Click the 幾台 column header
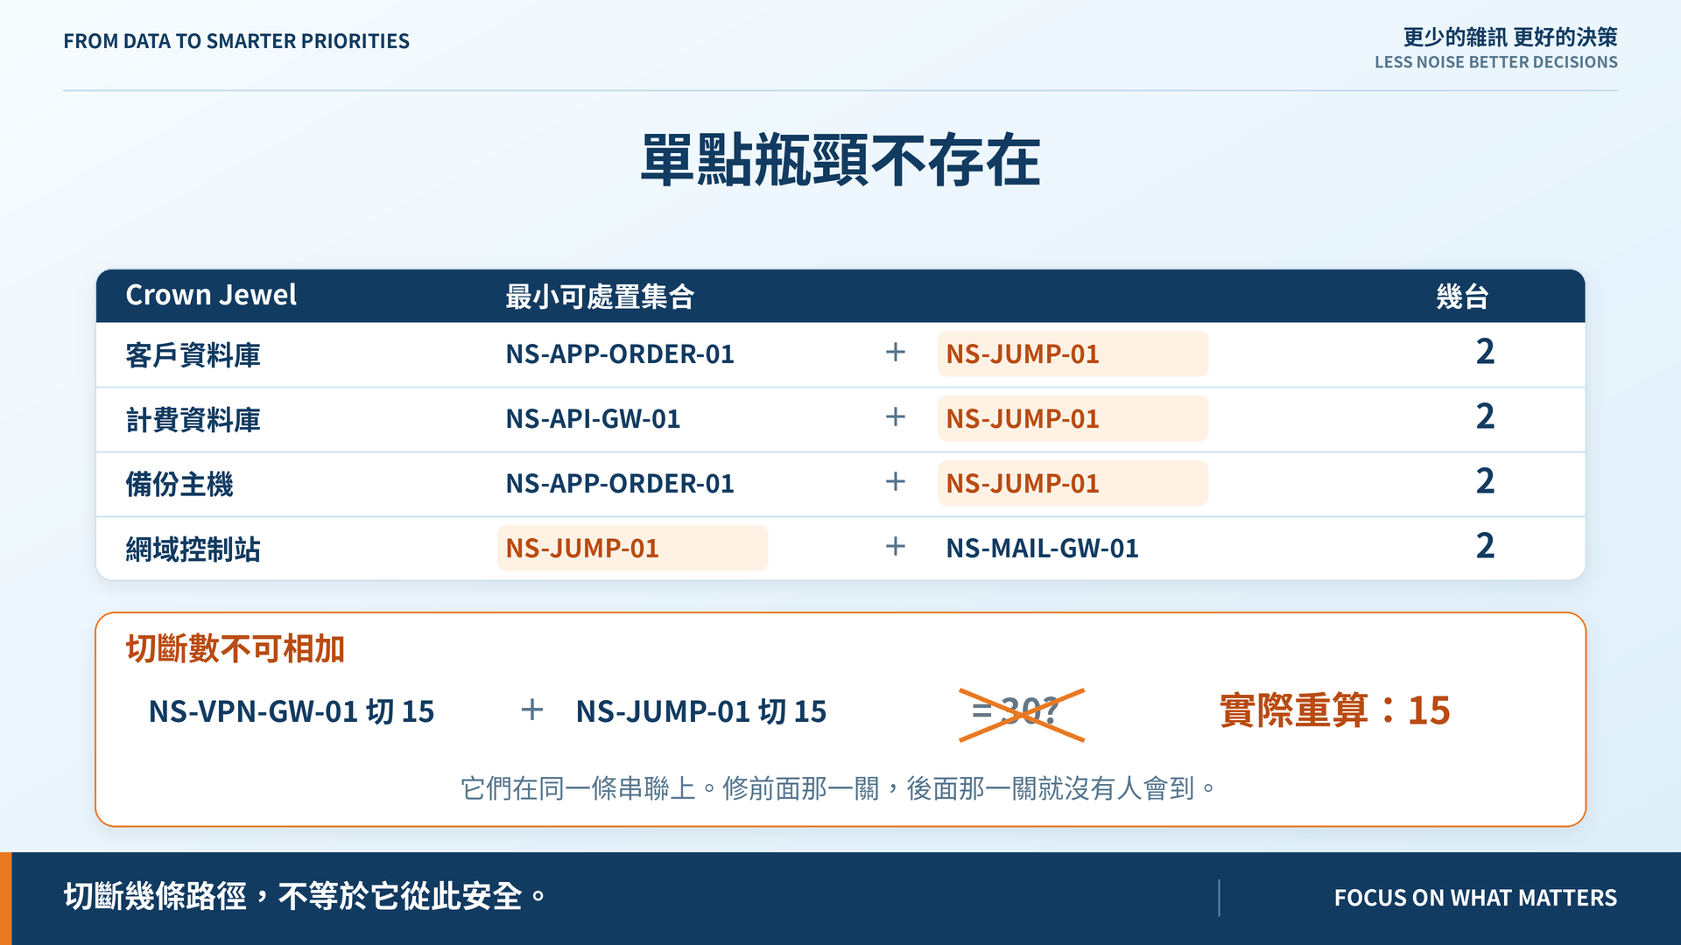 pyautogui.click(x=1462, y=297)
